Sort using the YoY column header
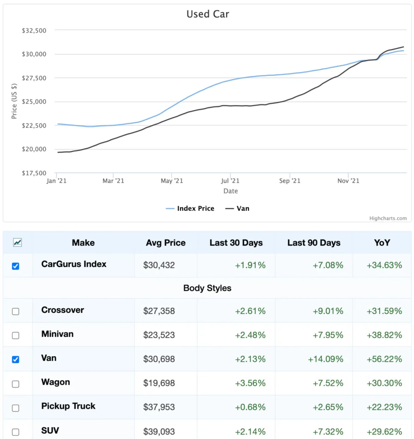414x439 pixels. point(381,243)
